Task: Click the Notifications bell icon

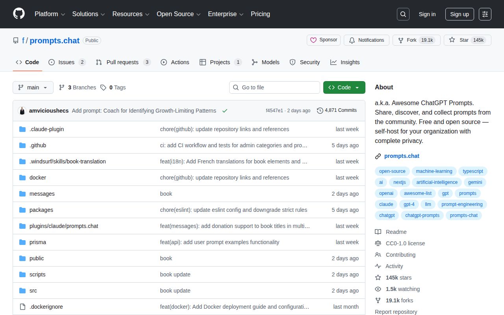Action: (352, 40)
